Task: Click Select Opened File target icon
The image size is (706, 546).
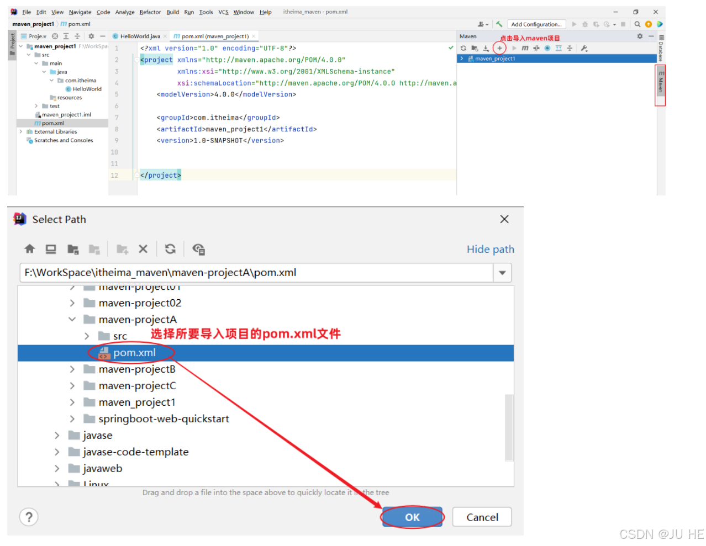Action: 55,36
